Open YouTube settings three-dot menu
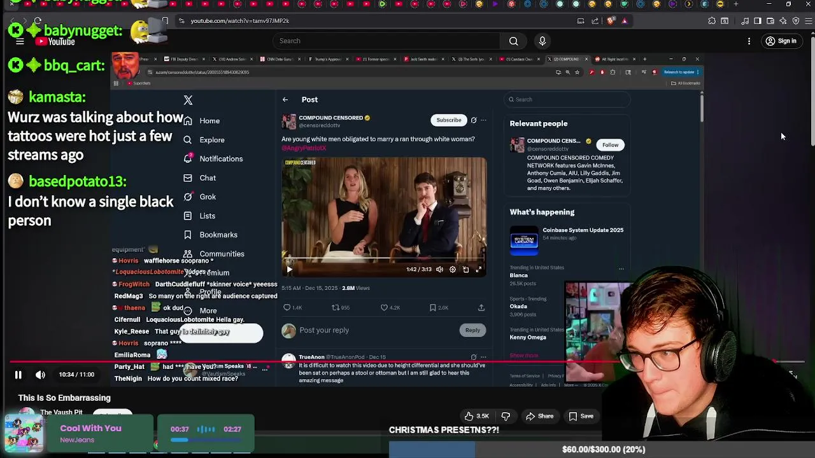The width and height of the screenshot is (815, 458). coord(749,41)
